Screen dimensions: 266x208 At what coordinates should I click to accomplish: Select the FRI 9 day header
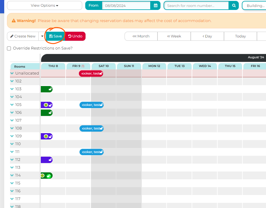click(x=78, y=66)
